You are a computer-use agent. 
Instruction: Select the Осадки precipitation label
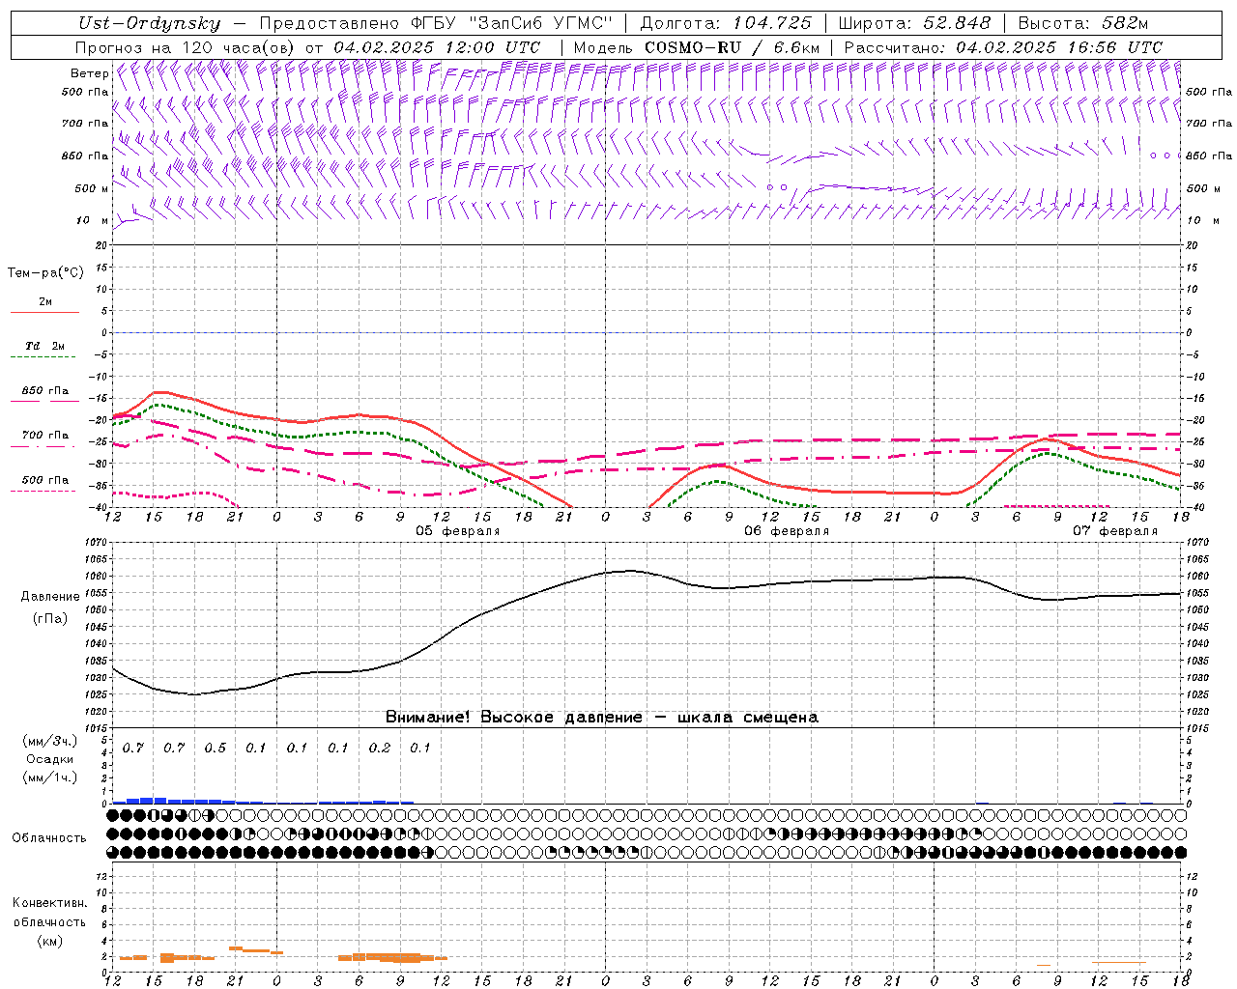click(x=50, y=759)
